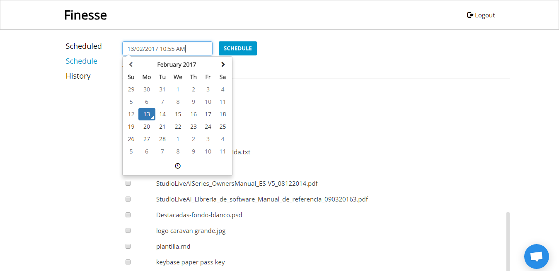The height and width of the screenshot is (271, 559).
Task: Pick January day 31 in calendar
Action: [x=162, y=89]
